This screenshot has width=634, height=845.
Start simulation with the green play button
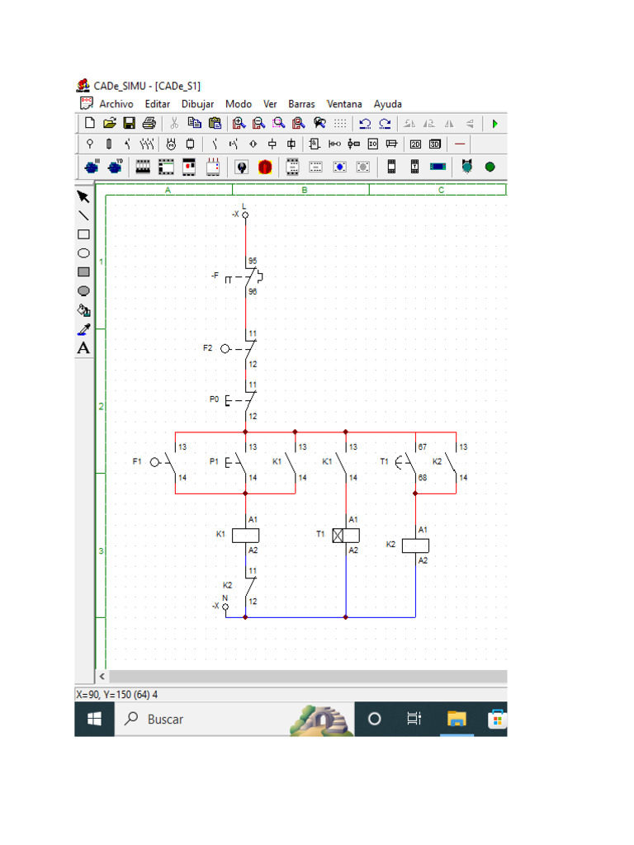point(494,124)
